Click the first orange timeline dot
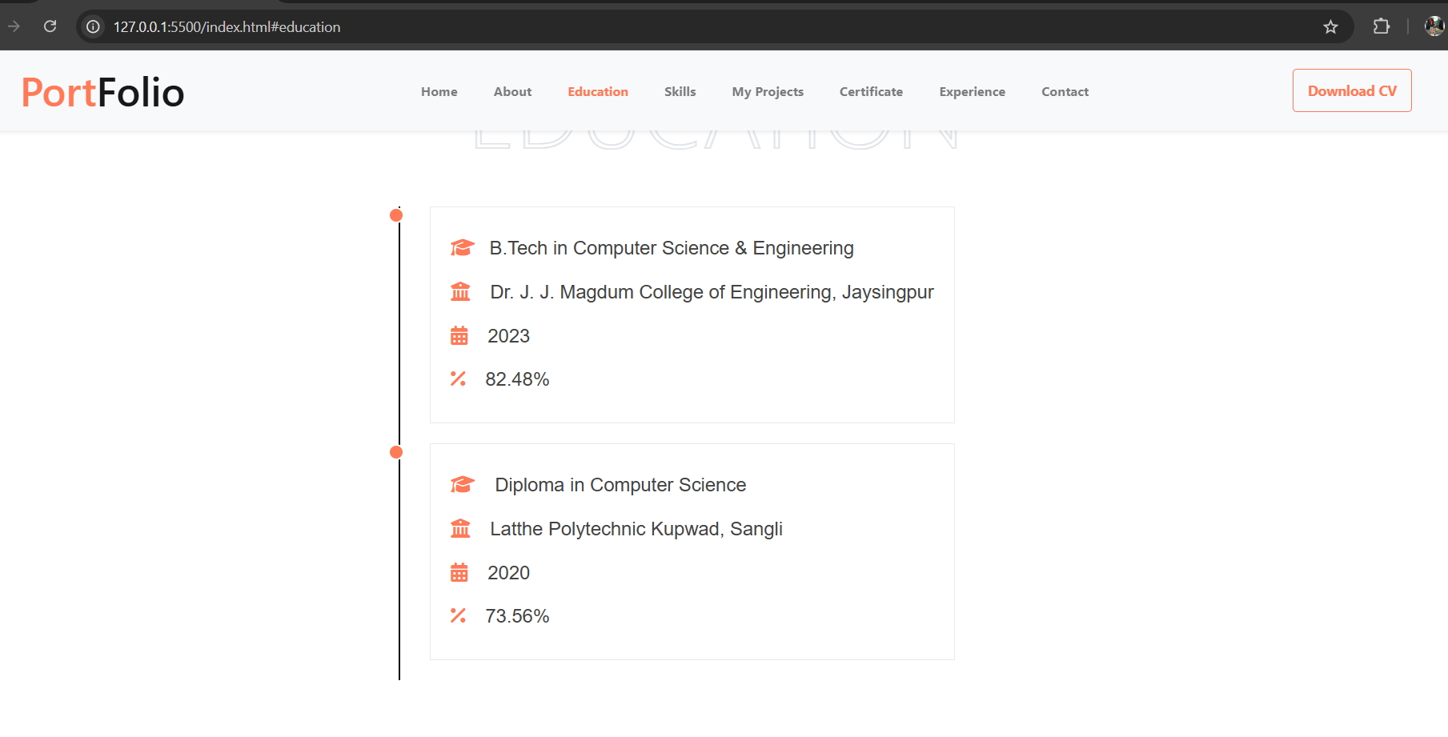1448x737 pixels. coord(396,215)
